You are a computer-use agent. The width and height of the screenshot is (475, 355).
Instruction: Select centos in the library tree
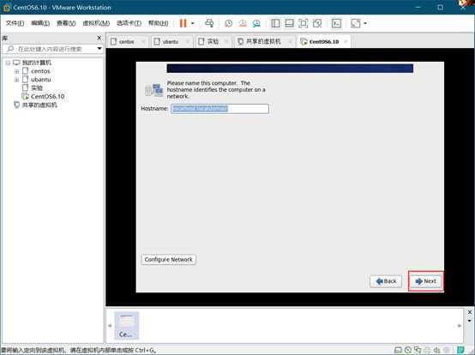tap(40, 71)
